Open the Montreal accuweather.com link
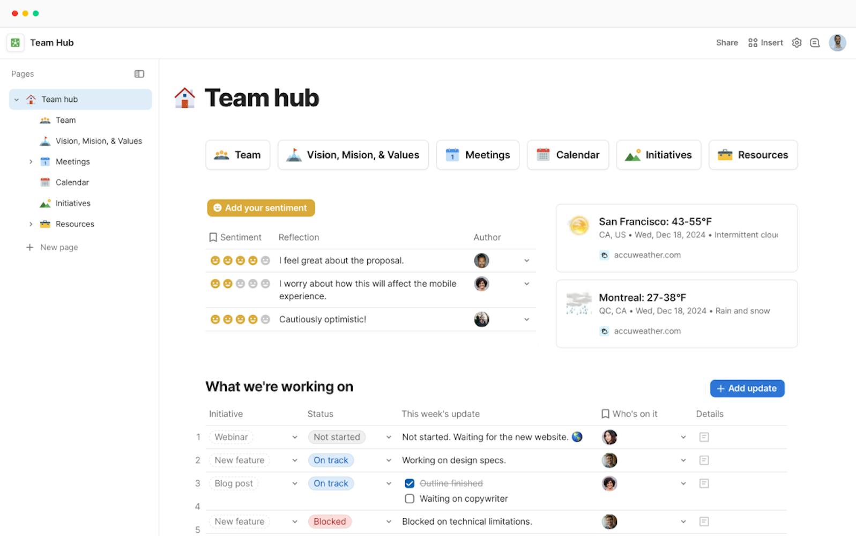The image size is (856, 536). (x=647, y=331)
